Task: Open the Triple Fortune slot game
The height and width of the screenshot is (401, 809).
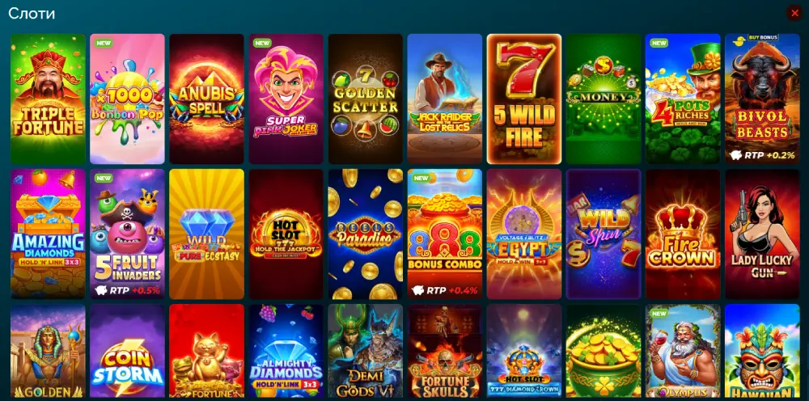Action: 48,99
